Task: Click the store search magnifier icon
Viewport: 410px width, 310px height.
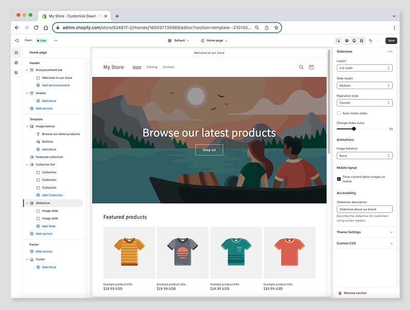Action: click(x=301, y=67)
